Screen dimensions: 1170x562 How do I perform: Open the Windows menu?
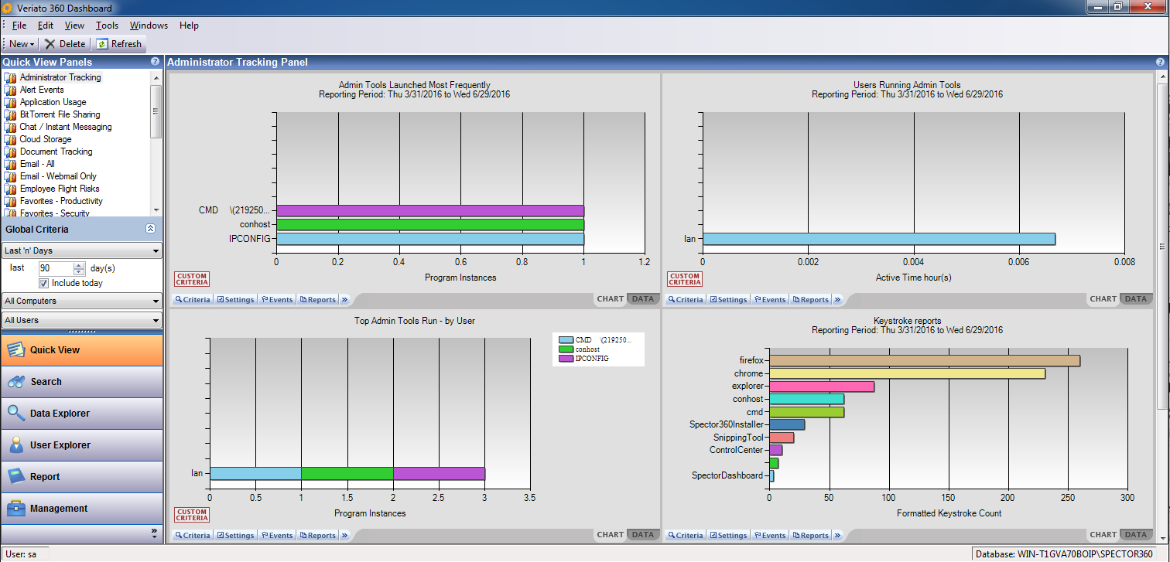pyautogui.click(x=149, y=26)
